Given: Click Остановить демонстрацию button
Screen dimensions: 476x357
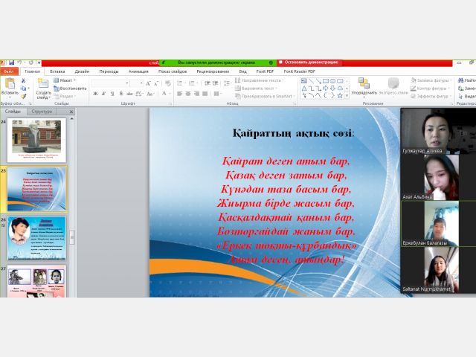Looking at the screenshot, I should pyautogui.click(x=309, y=62).
